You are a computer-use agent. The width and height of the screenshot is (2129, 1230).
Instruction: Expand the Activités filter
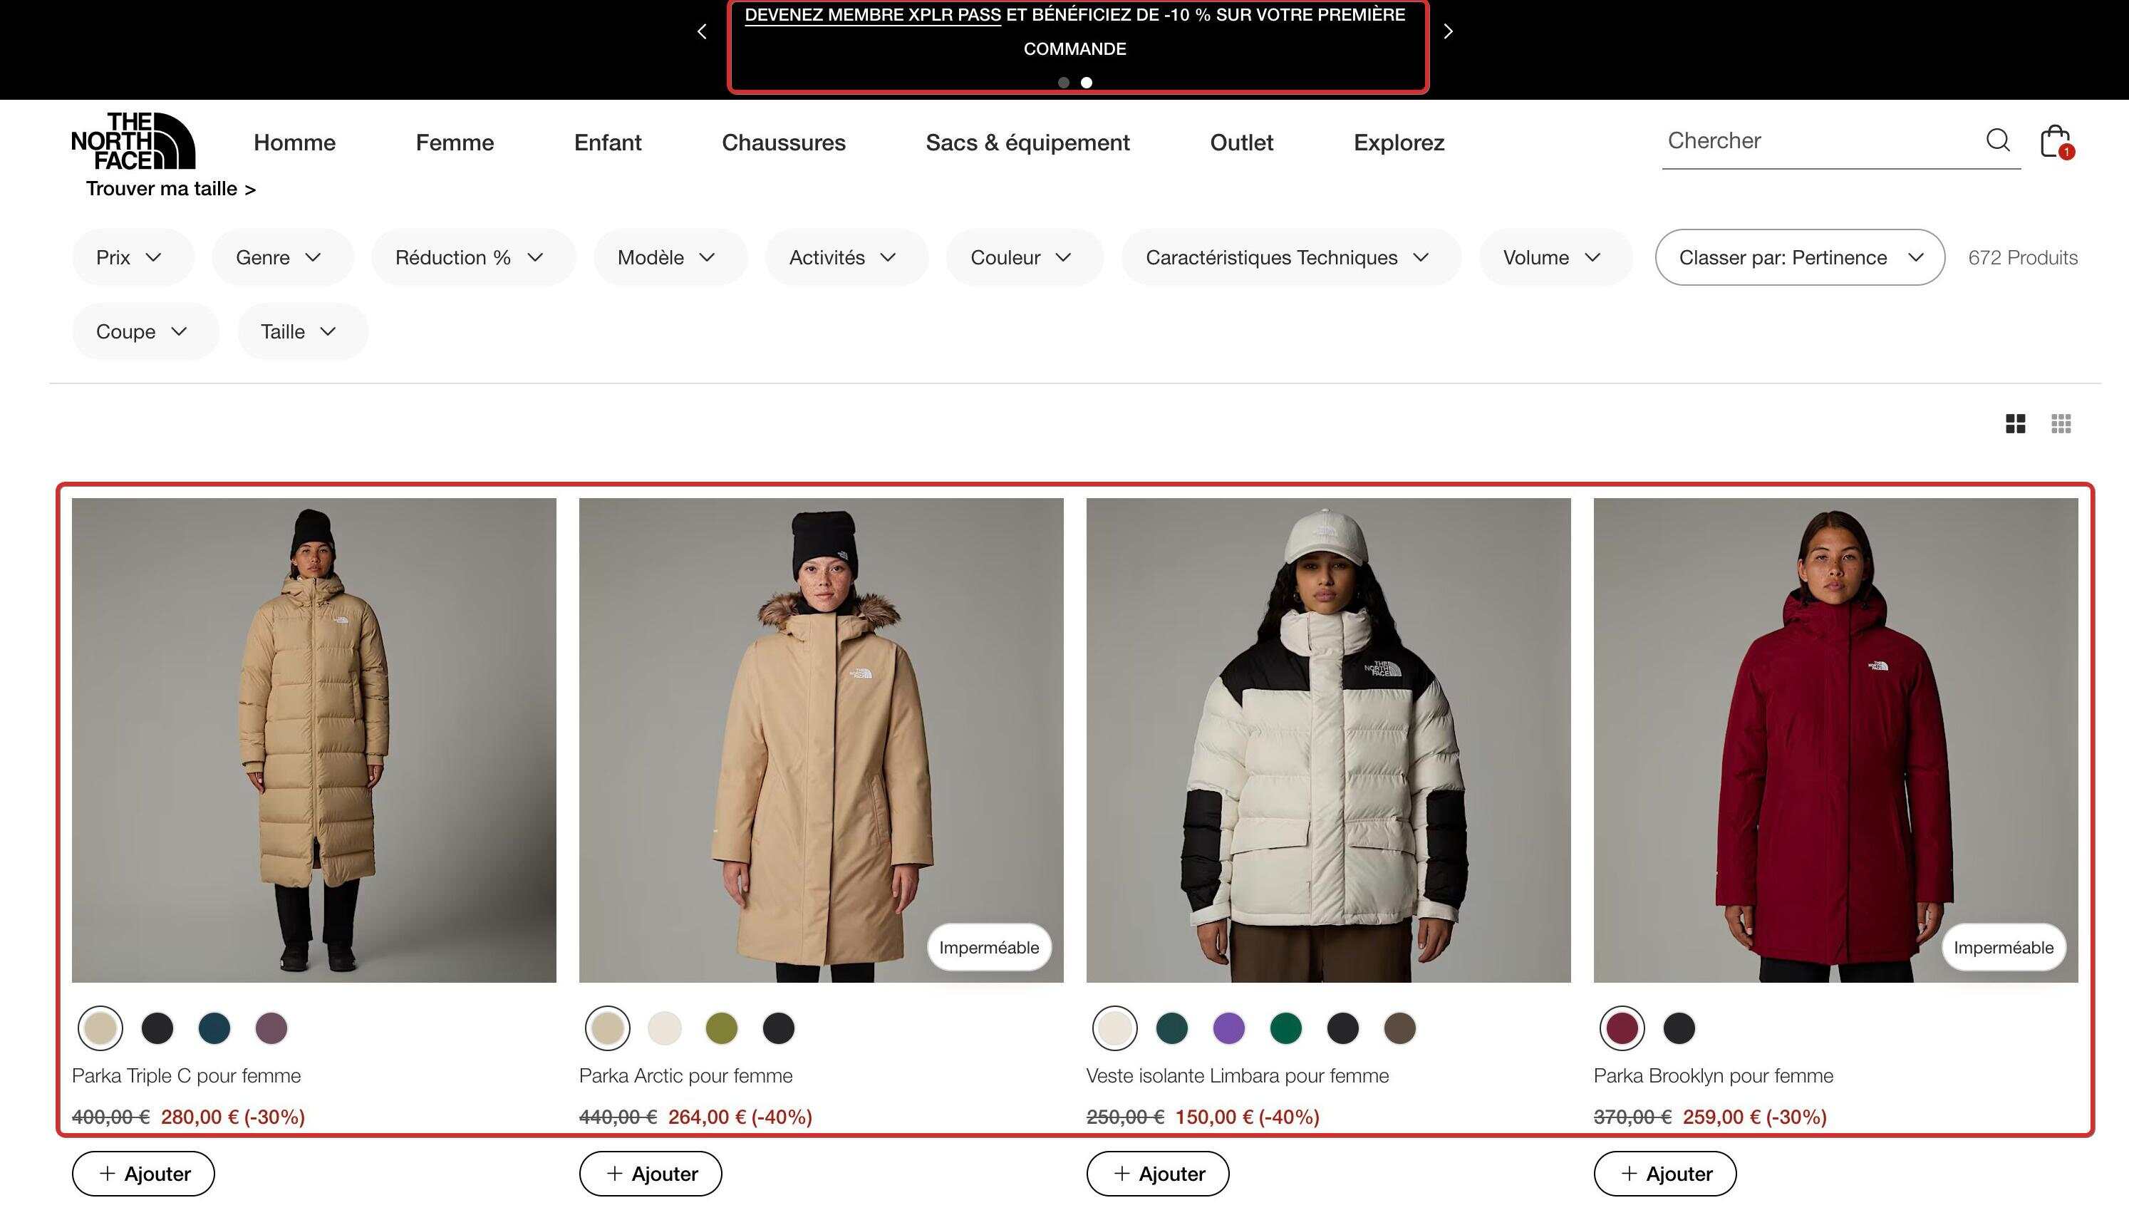click(x=846, y=257)
